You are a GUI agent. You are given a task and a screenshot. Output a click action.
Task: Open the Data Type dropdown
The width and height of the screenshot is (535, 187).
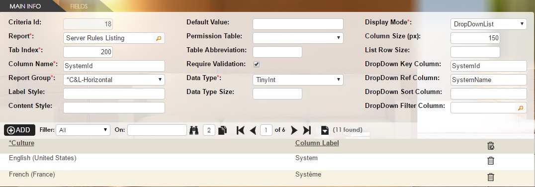pos(298,80)
